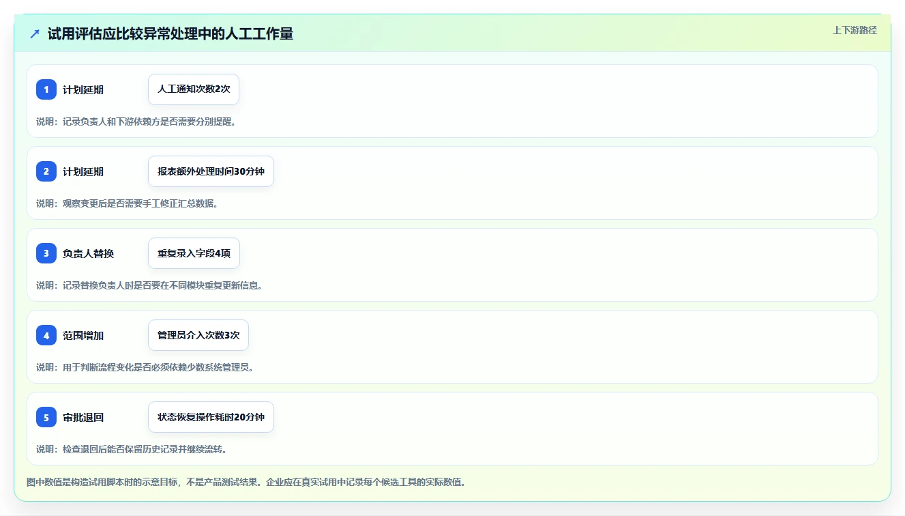Click note about 少数系统管理员
The height and width of the screenshot is (516, 905).
pyautogui.click(x=145, y=367)
